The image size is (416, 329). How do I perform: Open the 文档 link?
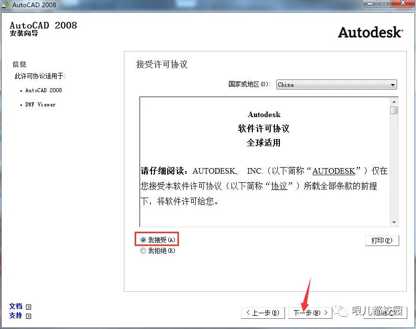click(x=16, y=306)
